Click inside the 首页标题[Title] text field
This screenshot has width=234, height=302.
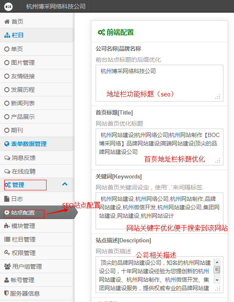(x=160, y=147)
